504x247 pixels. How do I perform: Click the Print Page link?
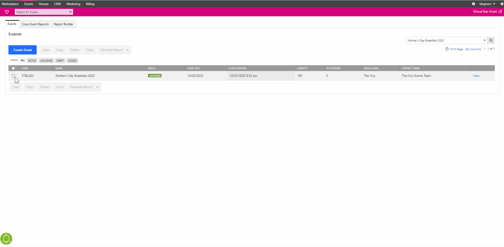[457, 49]
